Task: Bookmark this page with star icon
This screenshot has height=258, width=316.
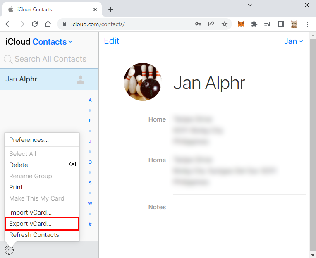Action: [x=224, y=24]
